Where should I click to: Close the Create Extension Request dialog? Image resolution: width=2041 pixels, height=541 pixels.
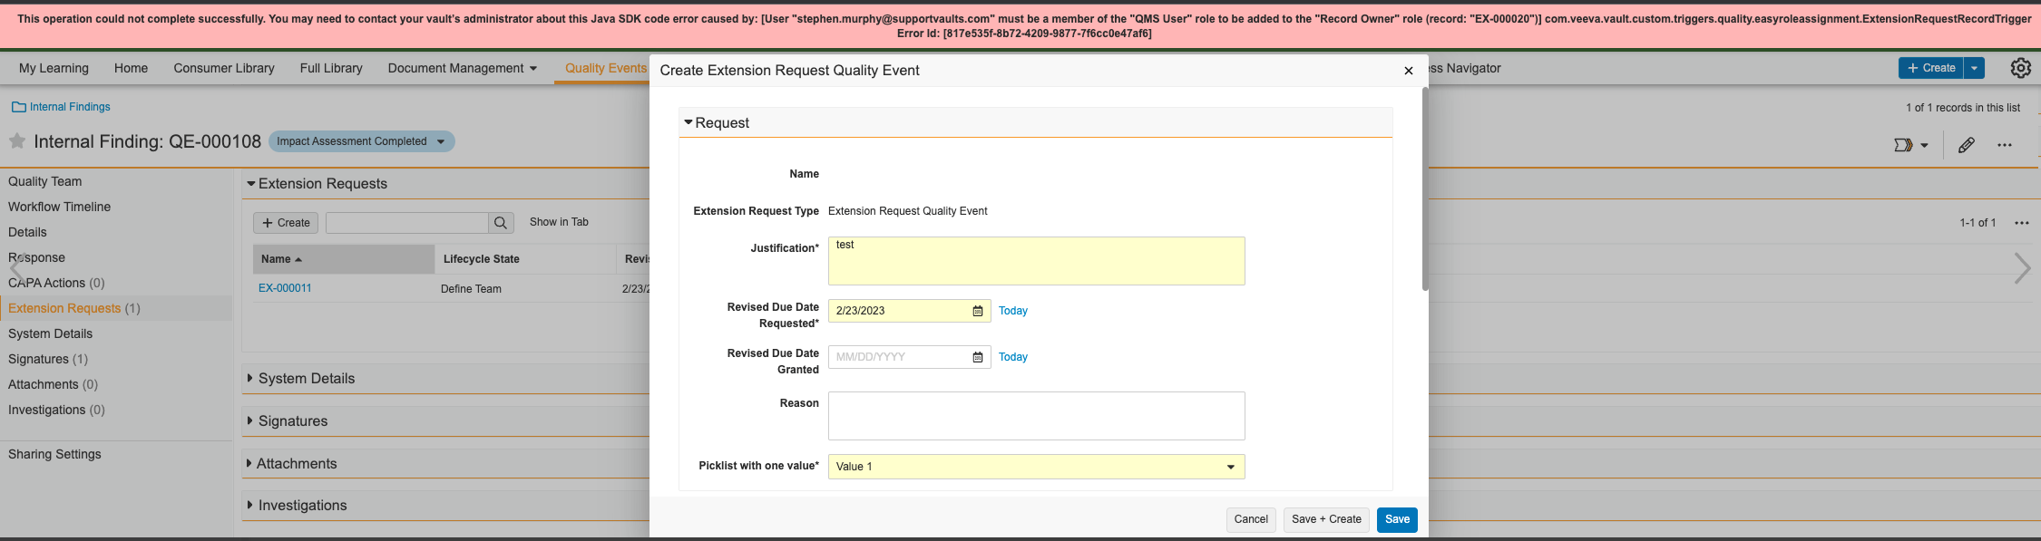coord(1408,71)
